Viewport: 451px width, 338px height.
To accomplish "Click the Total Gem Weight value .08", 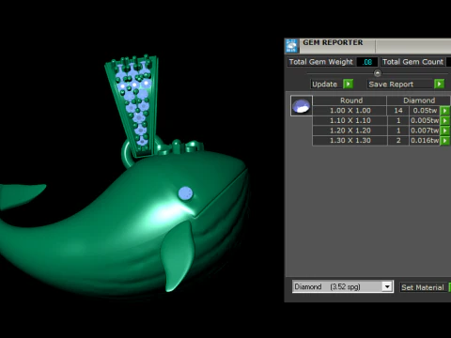I will tap(366, 62).
